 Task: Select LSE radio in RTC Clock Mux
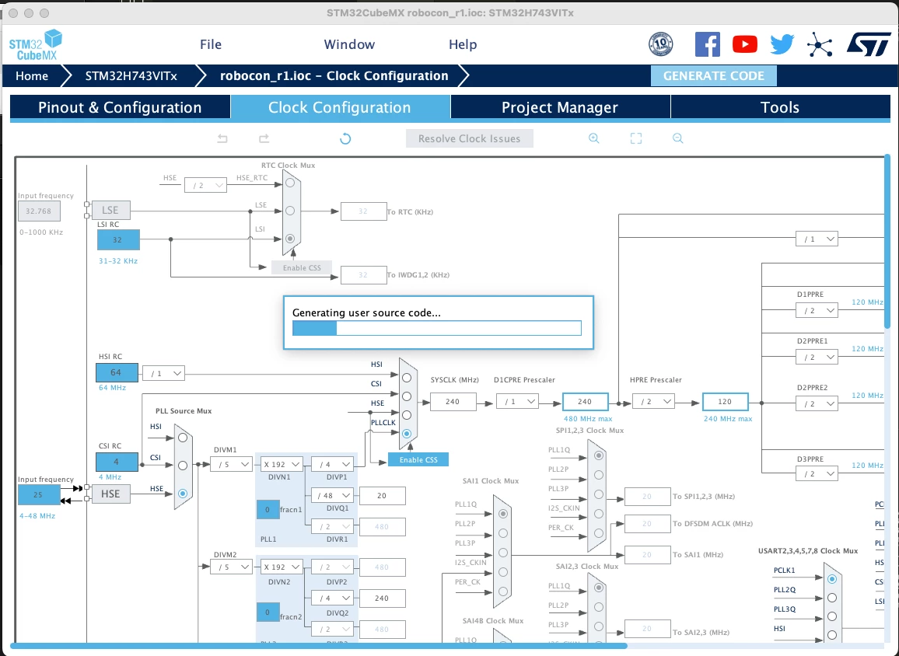(x=290, y=211)
